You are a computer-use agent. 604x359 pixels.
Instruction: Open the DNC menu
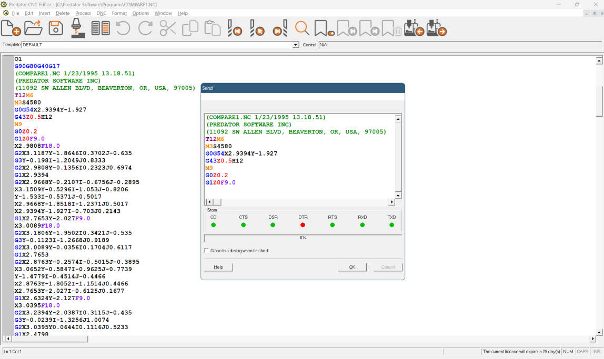(101, 13)
